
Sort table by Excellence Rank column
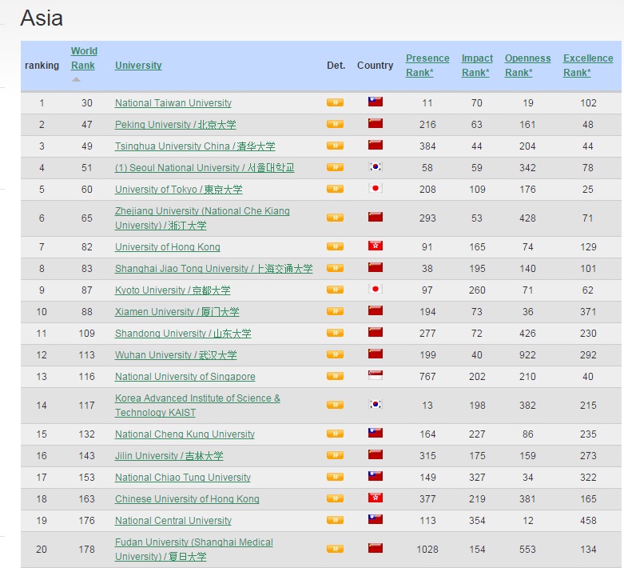point(588,66)
